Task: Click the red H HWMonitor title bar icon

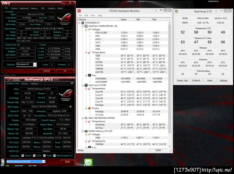Action: [x=79, y=11]
